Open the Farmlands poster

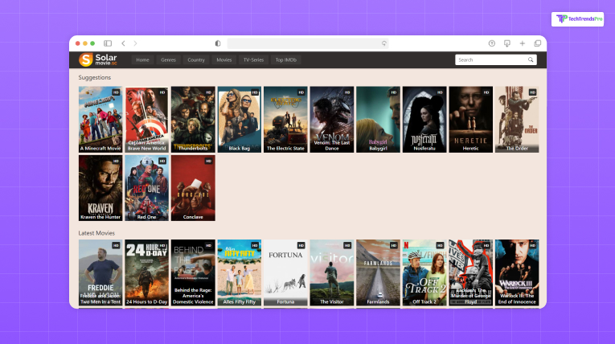coord(378,272)
